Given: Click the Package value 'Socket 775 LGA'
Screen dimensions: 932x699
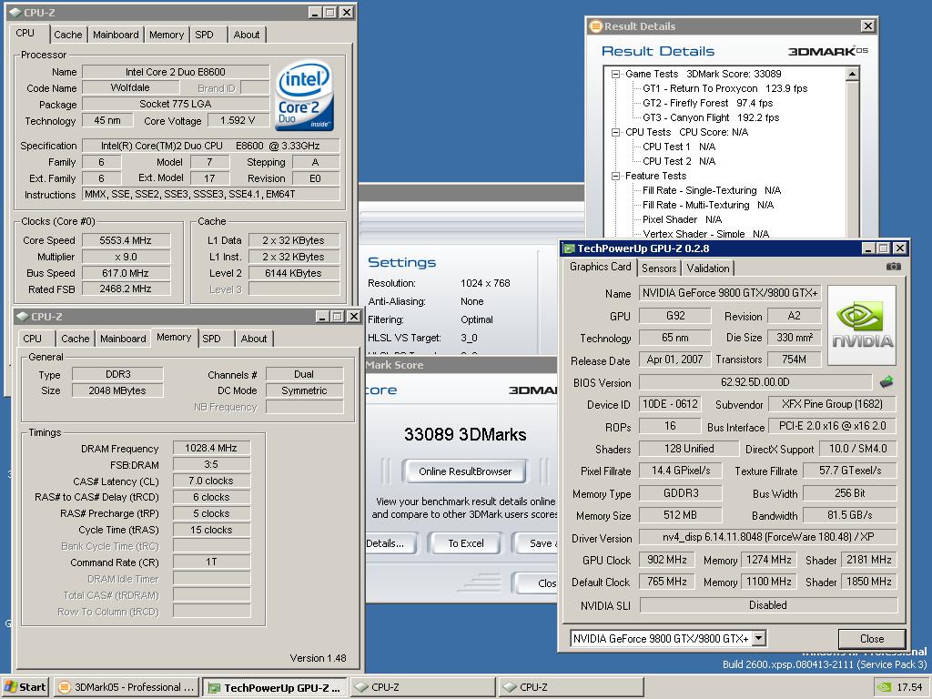Looking at the screenshot, I should coord(176,104).
